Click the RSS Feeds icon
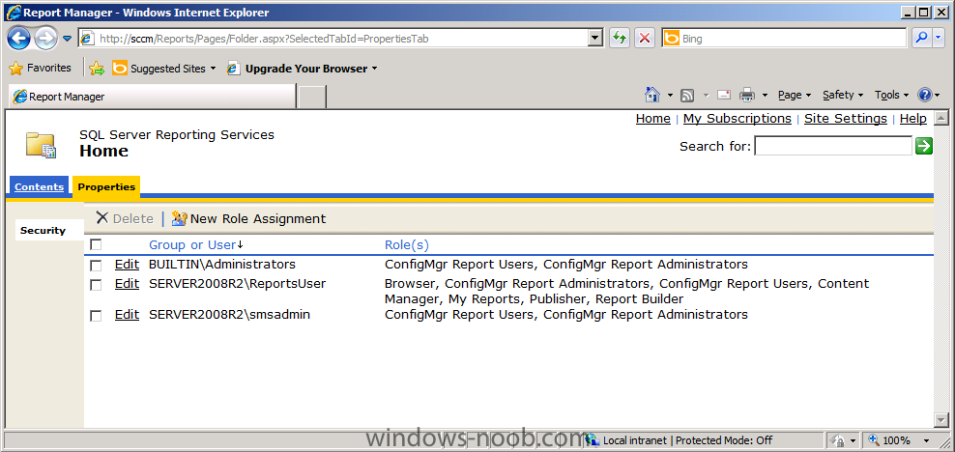955x452 pixels. [x=687, y=95]
